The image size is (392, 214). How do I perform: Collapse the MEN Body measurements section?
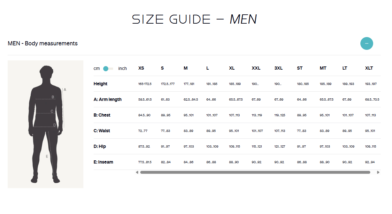[x=366, y=43]
